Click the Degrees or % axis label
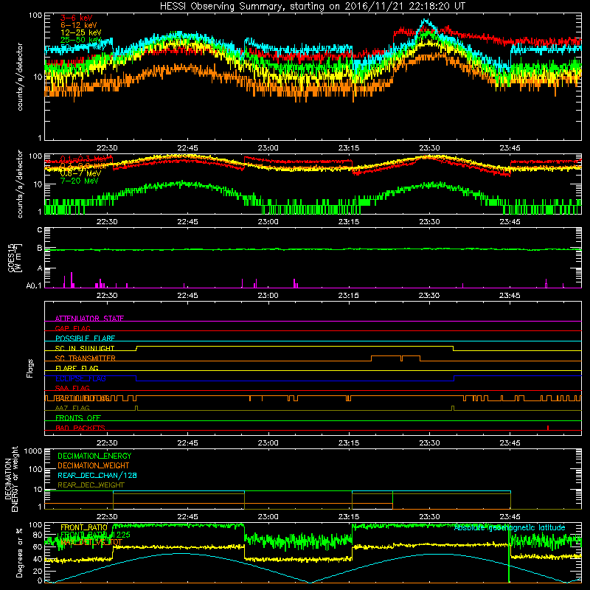 [x=19, y=552]
